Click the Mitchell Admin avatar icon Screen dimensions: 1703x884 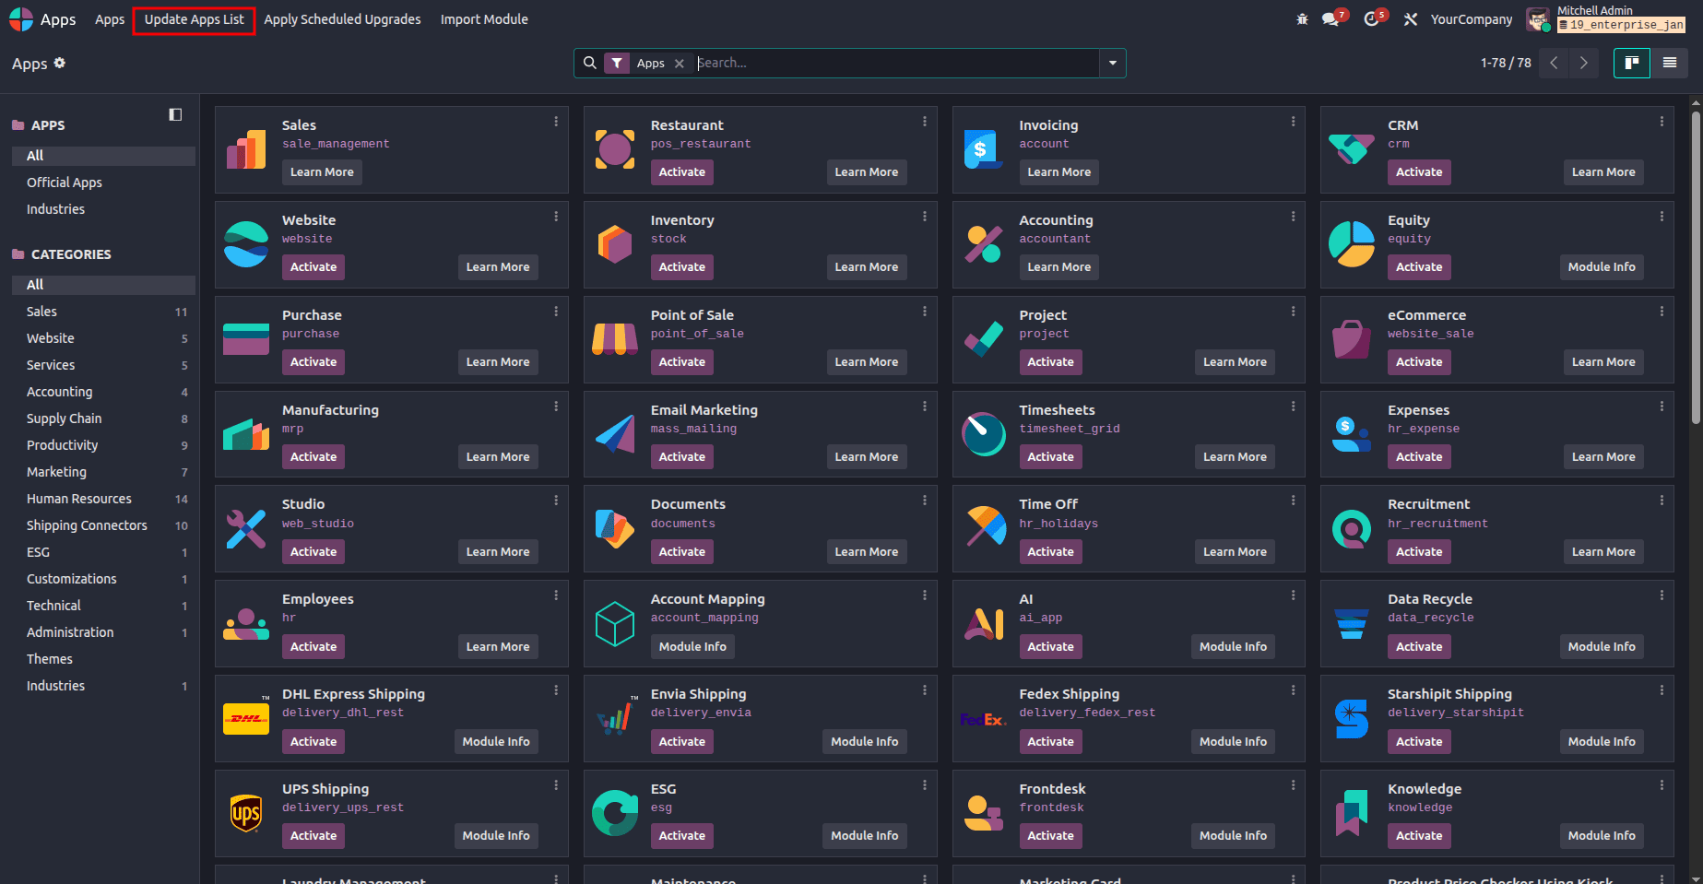pos(1538,18)
